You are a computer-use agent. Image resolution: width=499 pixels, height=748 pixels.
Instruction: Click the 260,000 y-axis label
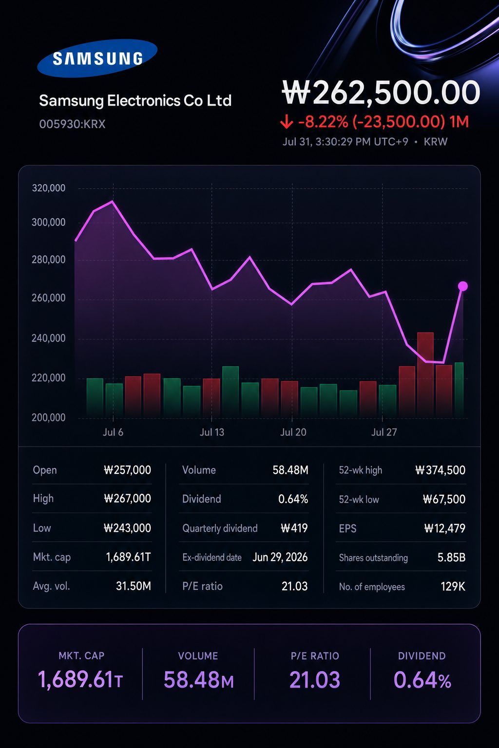point(48,298)
